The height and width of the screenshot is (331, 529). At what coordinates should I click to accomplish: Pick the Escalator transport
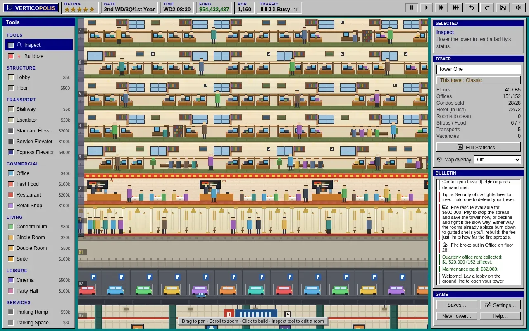(x=39, y=120)
